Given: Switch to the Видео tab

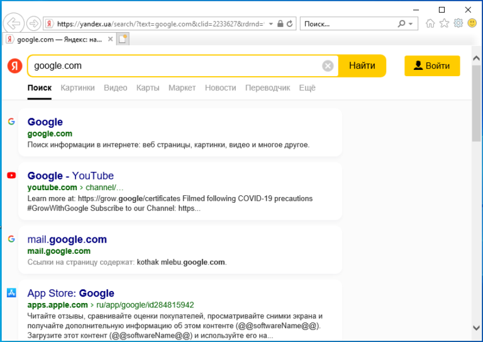Looking at the screenshot, I should point(116,88).
